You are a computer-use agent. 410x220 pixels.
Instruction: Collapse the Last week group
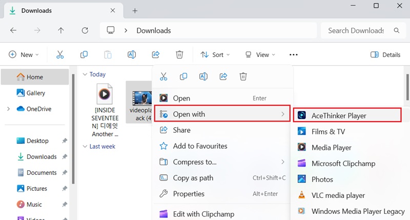[85, 147]
